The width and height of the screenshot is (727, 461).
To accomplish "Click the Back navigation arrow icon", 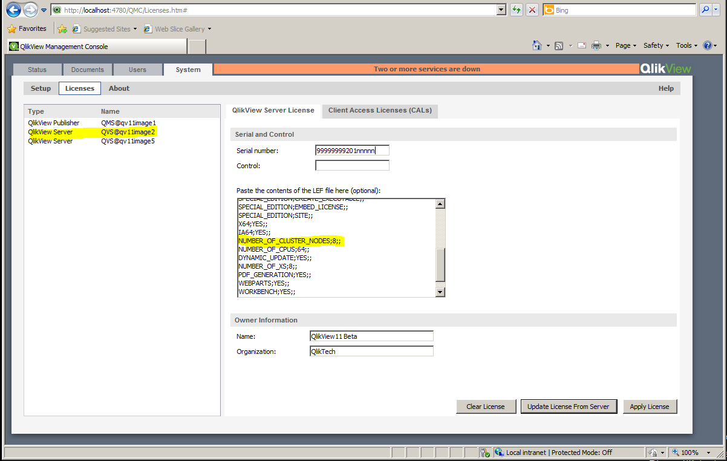I will click(x=13, y=10).
